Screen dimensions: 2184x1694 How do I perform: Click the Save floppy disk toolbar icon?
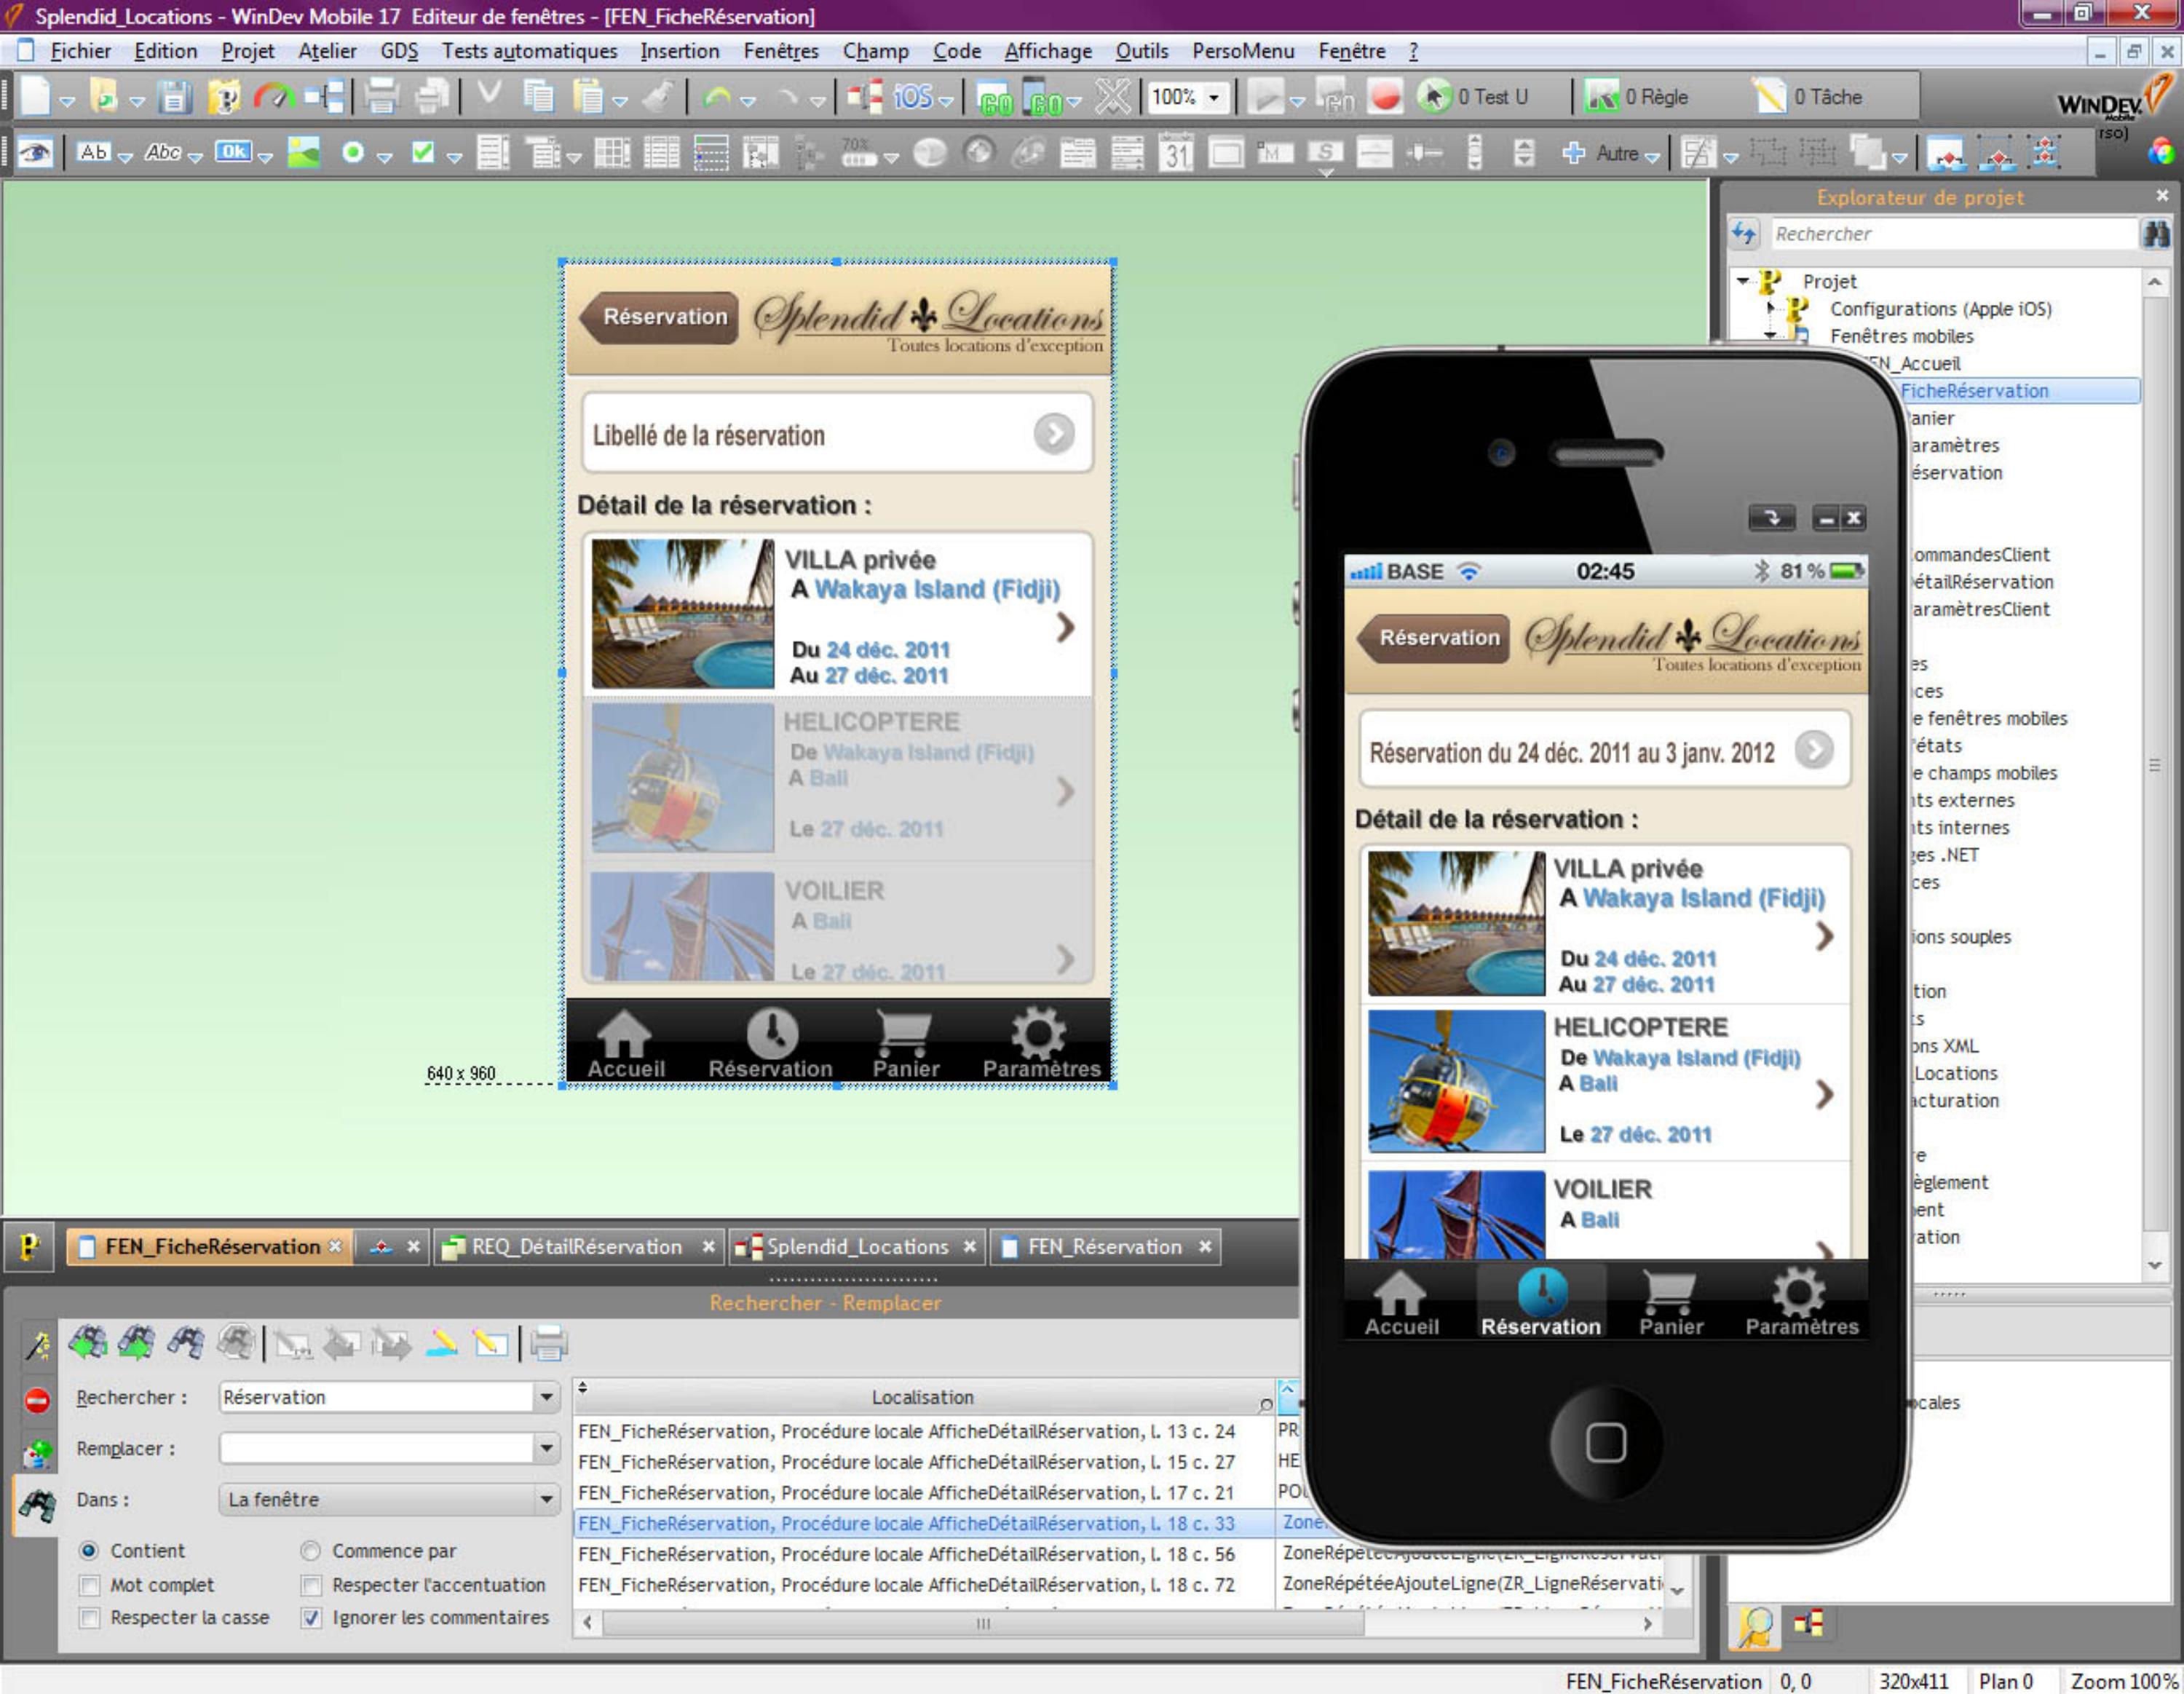(x=174, y=97)
